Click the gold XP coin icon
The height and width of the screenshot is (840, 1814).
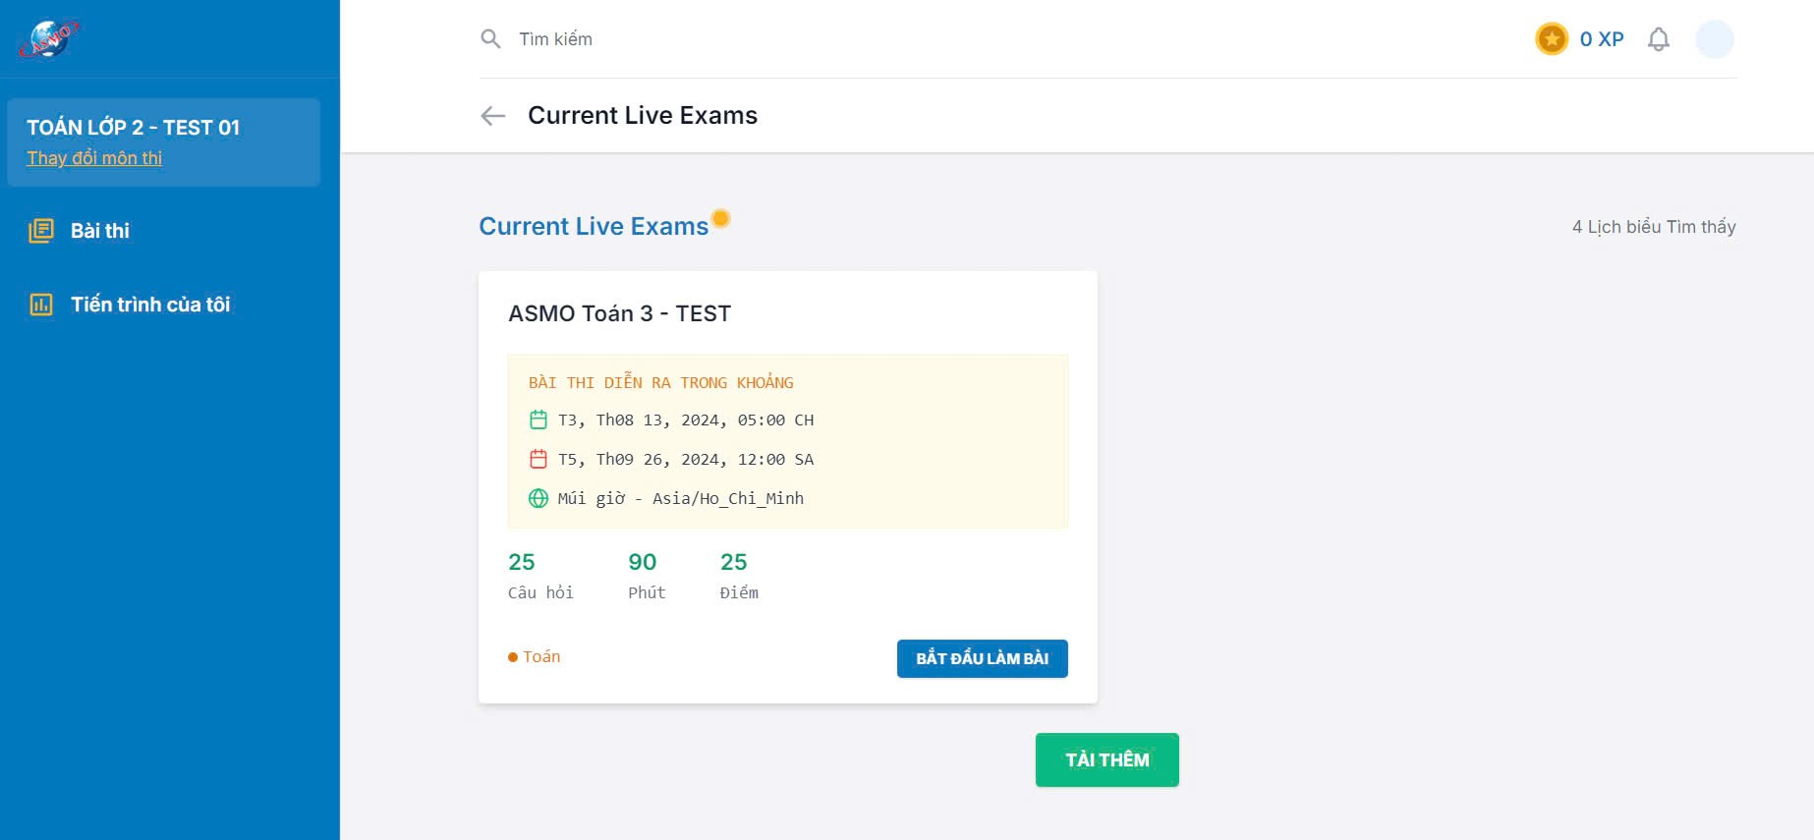(x=1552, y=39)
